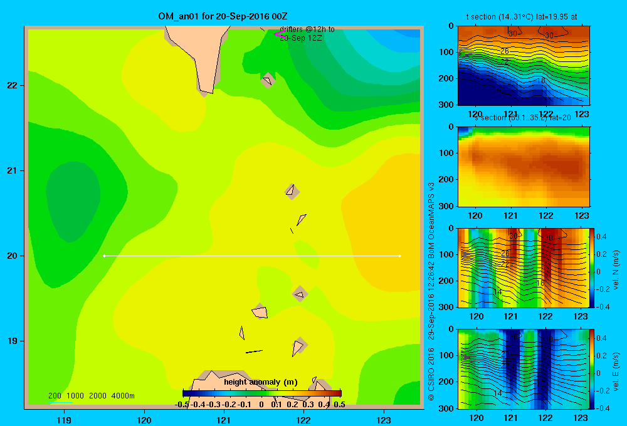
Task: Click longitude label '119' on main map axis
Action: (64, 420)
